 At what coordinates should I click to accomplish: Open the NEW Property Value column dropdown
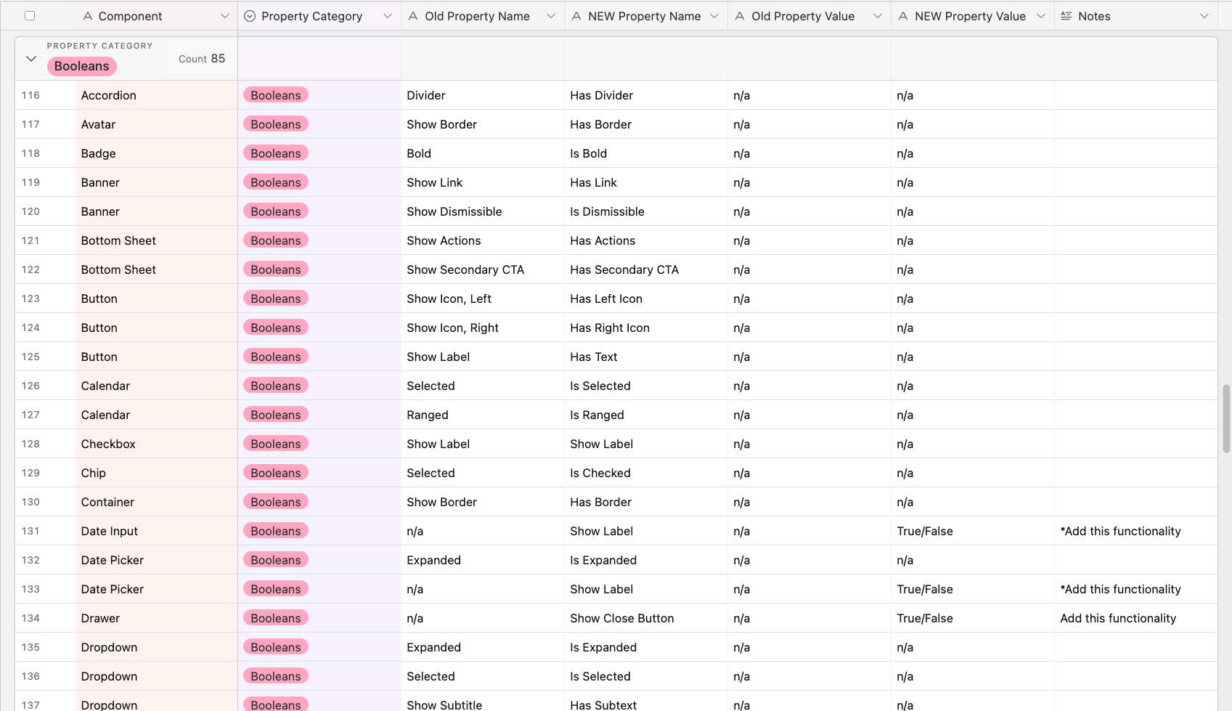pyautogui.click(x=1041, y=16)
